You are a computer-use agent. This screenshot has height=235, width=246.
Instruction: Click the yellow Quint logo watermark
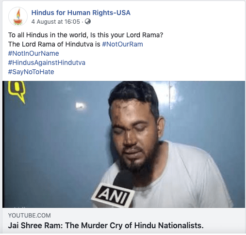pyautogui.click(x=17, y=92)
